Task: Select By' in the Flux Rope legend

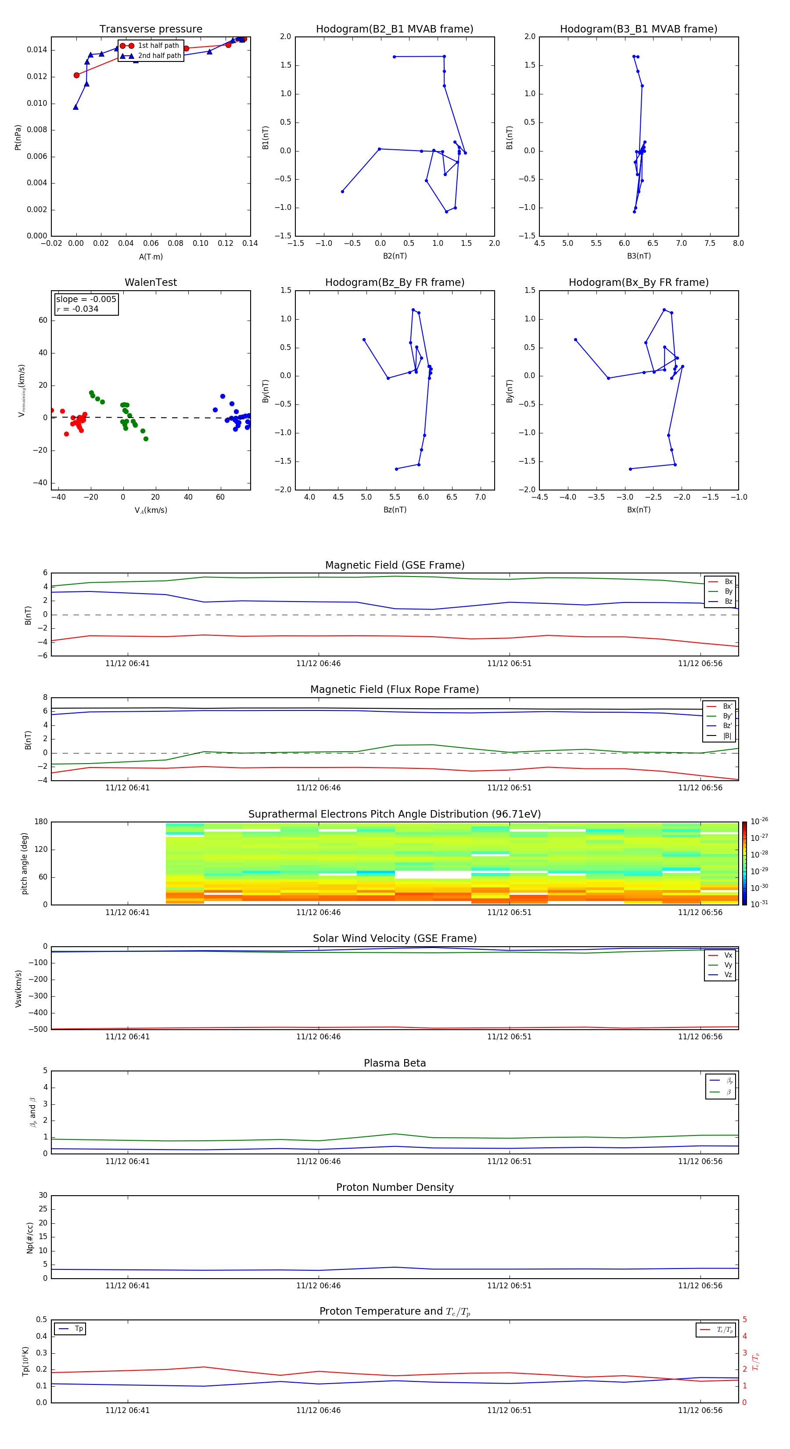Action: click(720, 716)
